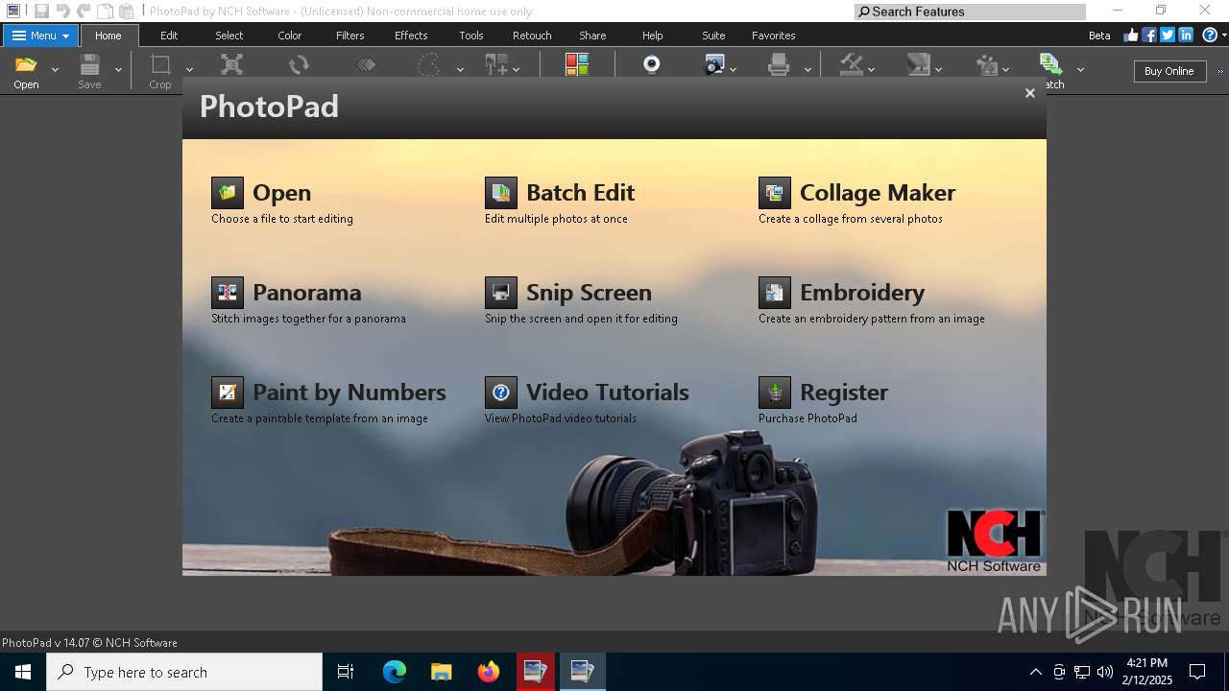Expand the Open button dropdown arrow
1229x691 pixels.
tap(55, 70)
